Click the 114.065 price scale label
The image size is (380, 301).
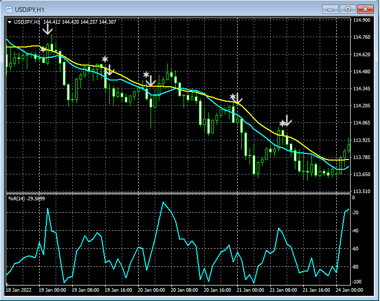coord(361,123)
